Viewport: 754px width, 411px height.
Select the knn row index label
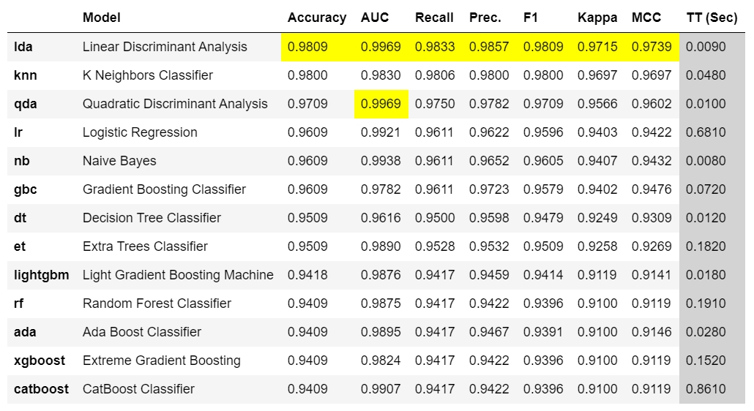pos(26,75)
